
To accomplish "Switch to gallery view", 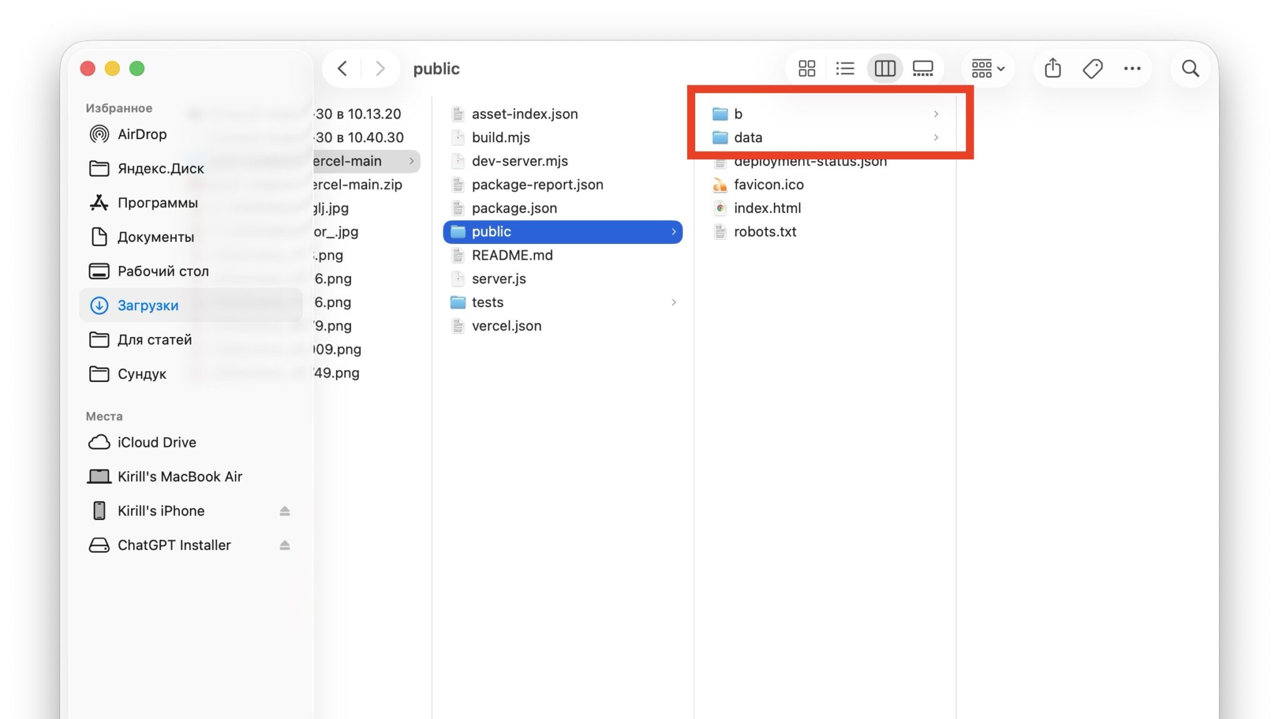I will (x=923, y=68).
